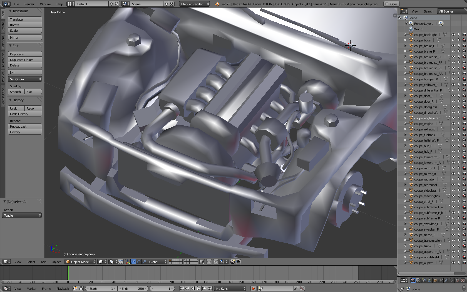
Task: Click the timeline record auto-keyframe button
Action: 253,288
